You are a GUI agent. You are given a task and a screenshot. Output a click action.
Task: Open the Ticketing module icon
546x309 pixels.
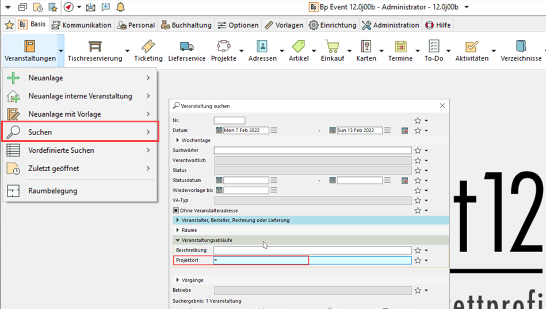point(148,47)
